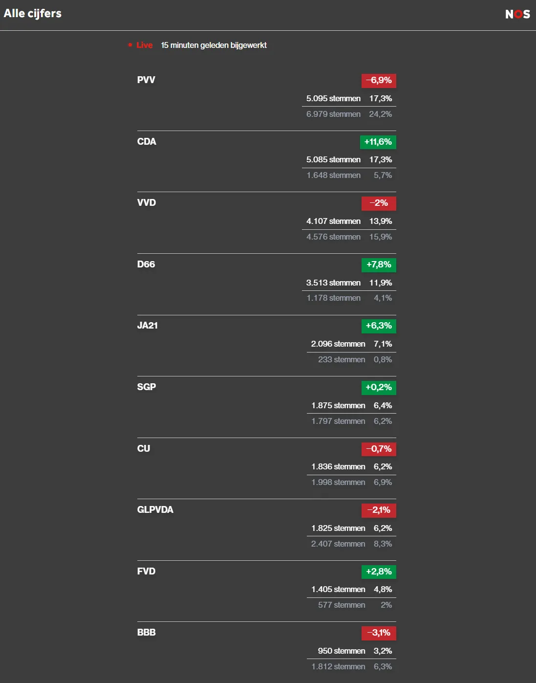The height and width of the screenshot is (683, 536).
Task: Click the CU party name
Action: click(x=144, y=448)
